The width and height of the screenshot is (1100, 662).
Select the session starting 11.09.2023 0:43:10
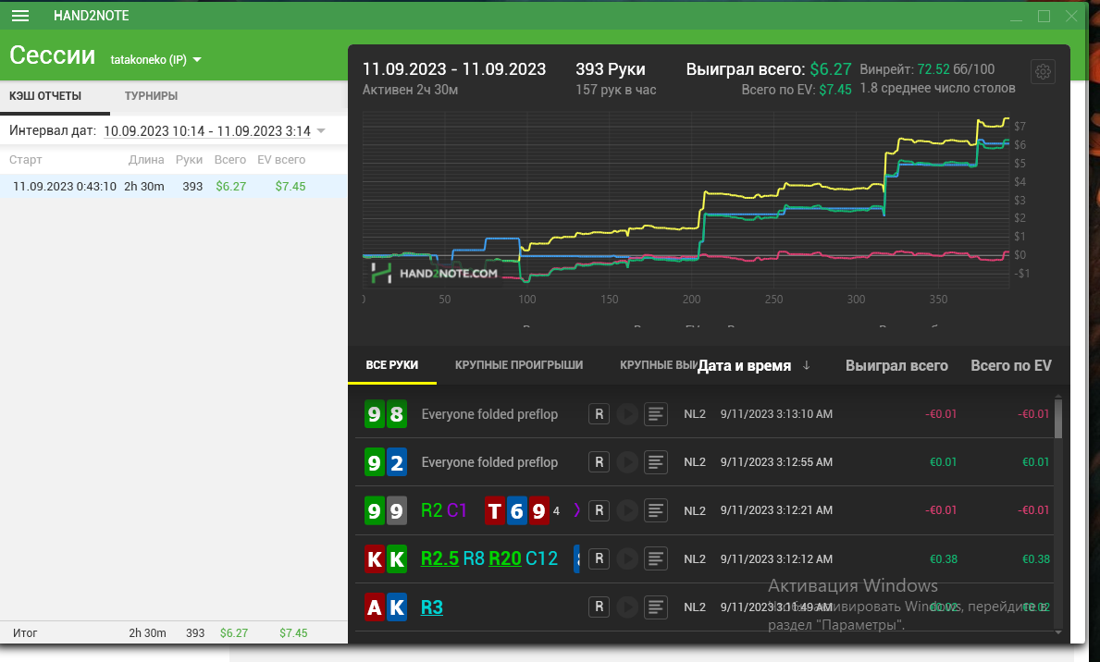click(173, 187)
